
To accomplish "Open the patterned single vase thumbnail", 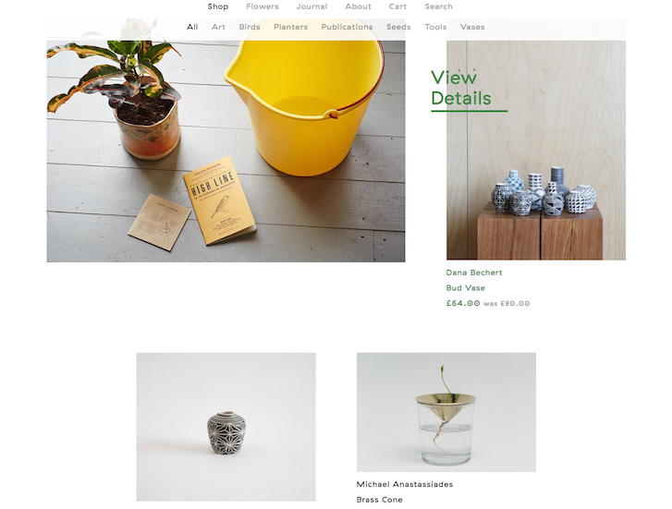I will (226, 427).
